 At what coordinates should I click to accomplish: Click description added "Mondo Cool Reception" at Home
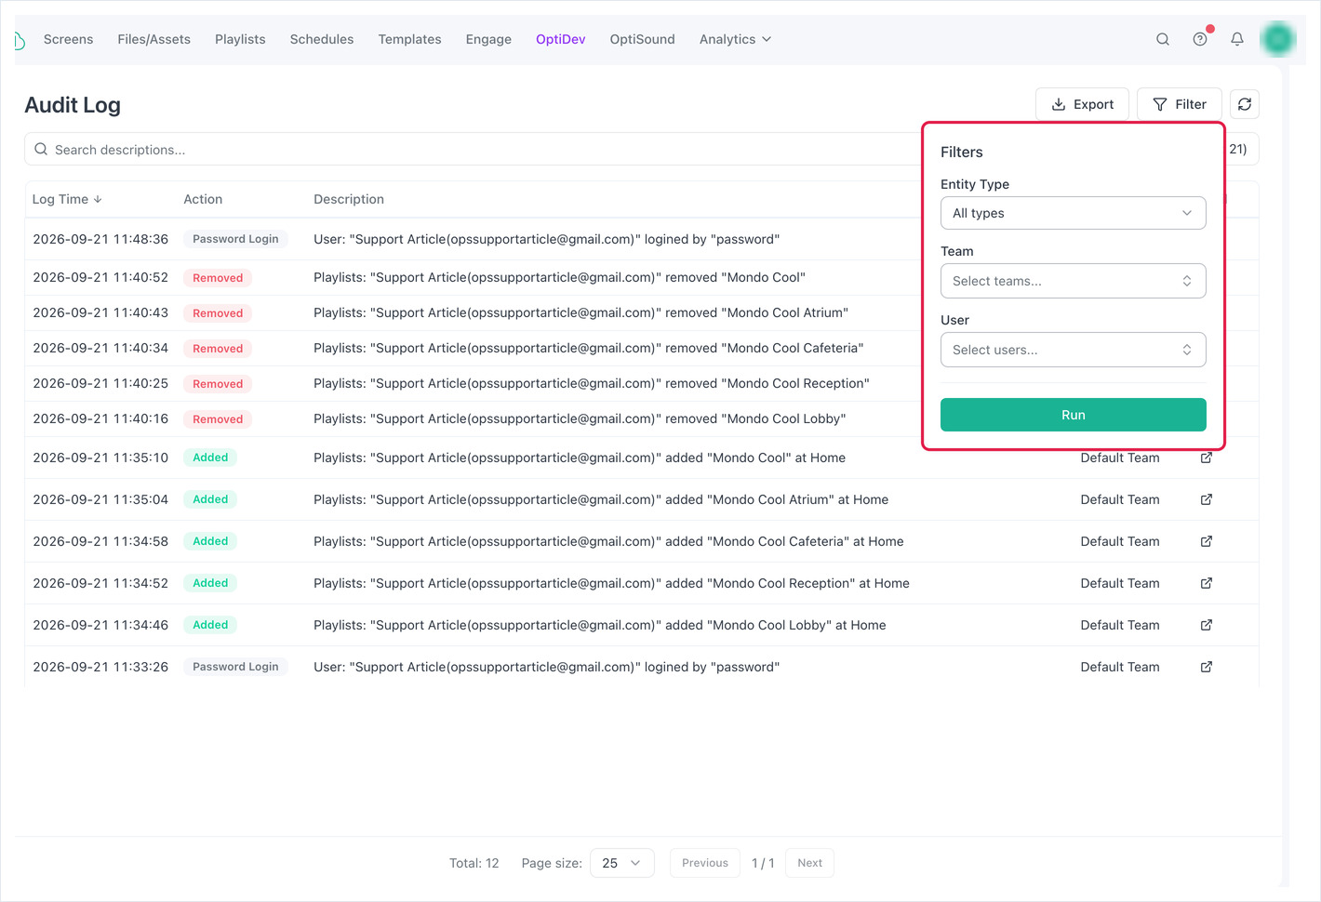point(611,583)
